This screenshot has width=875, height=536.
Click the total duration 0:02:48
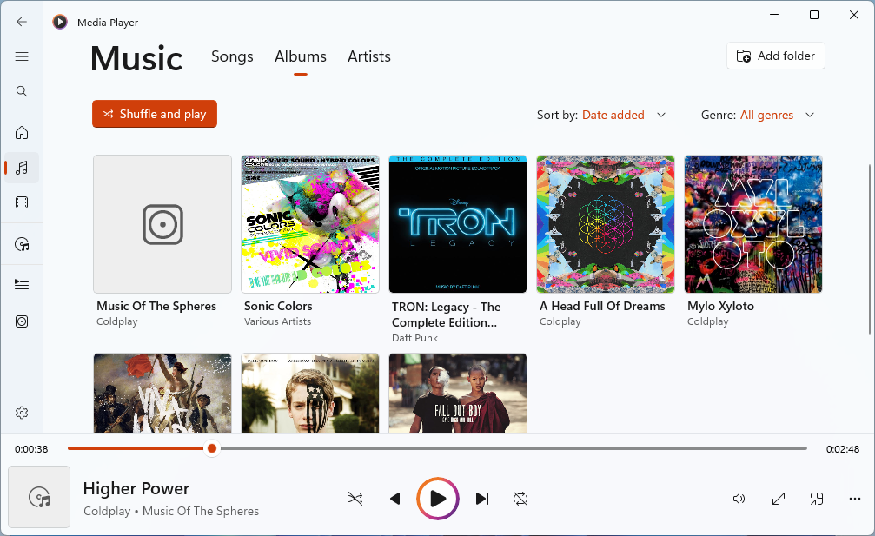tap(843, 449)
